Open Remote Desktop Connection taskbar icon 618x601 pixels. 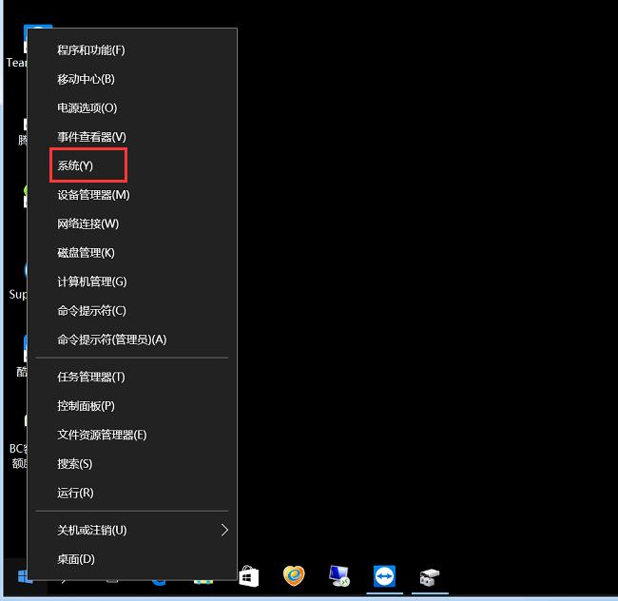(339, 575)
